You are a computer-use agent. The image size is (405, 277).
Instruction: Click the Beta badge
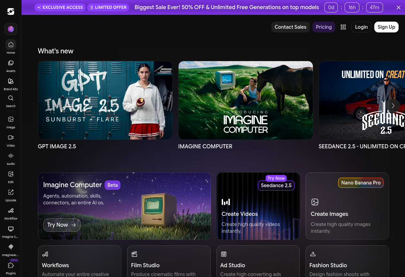(112, 185)
